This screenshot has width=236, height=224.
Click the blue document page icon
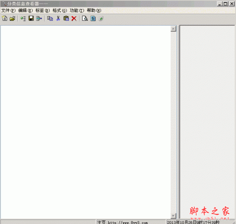(x=93, y=18)
